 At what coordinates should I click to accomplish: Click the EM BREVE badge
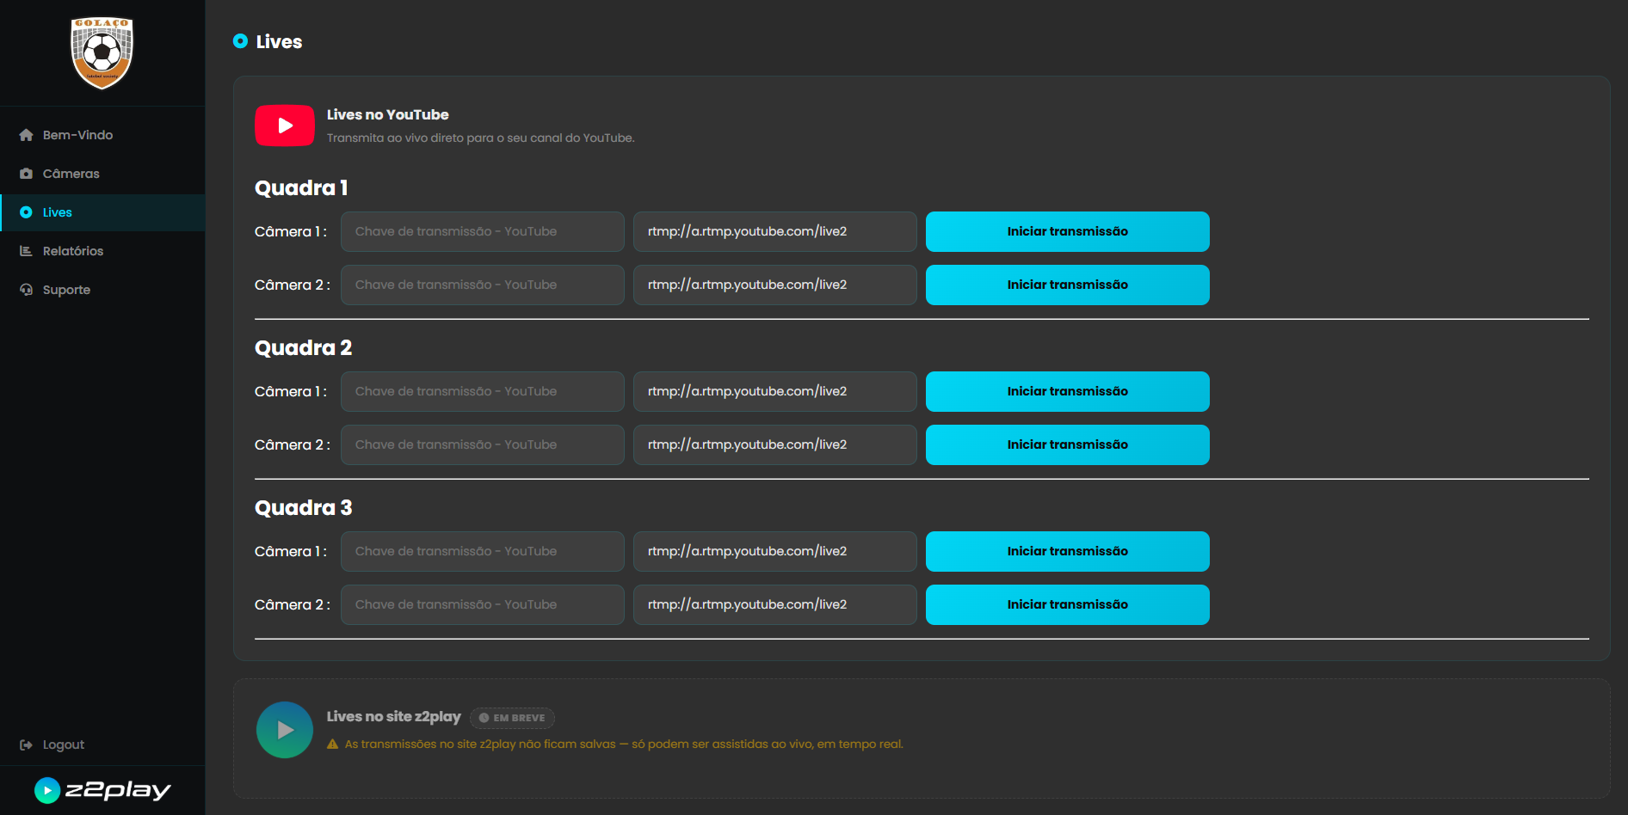512,718
